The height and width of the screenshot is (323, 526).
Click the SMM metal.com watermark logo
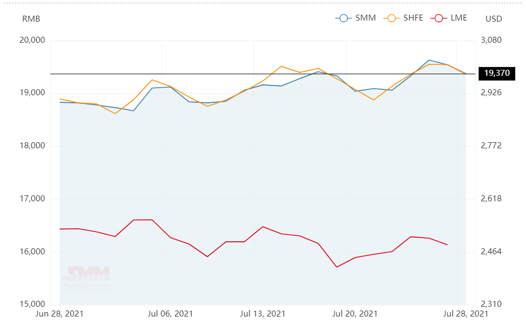click(x=86, y=278)
